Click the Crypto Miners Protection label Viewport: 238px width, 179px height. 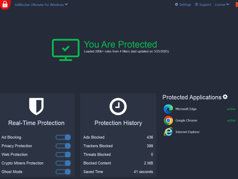click(23, 163)
